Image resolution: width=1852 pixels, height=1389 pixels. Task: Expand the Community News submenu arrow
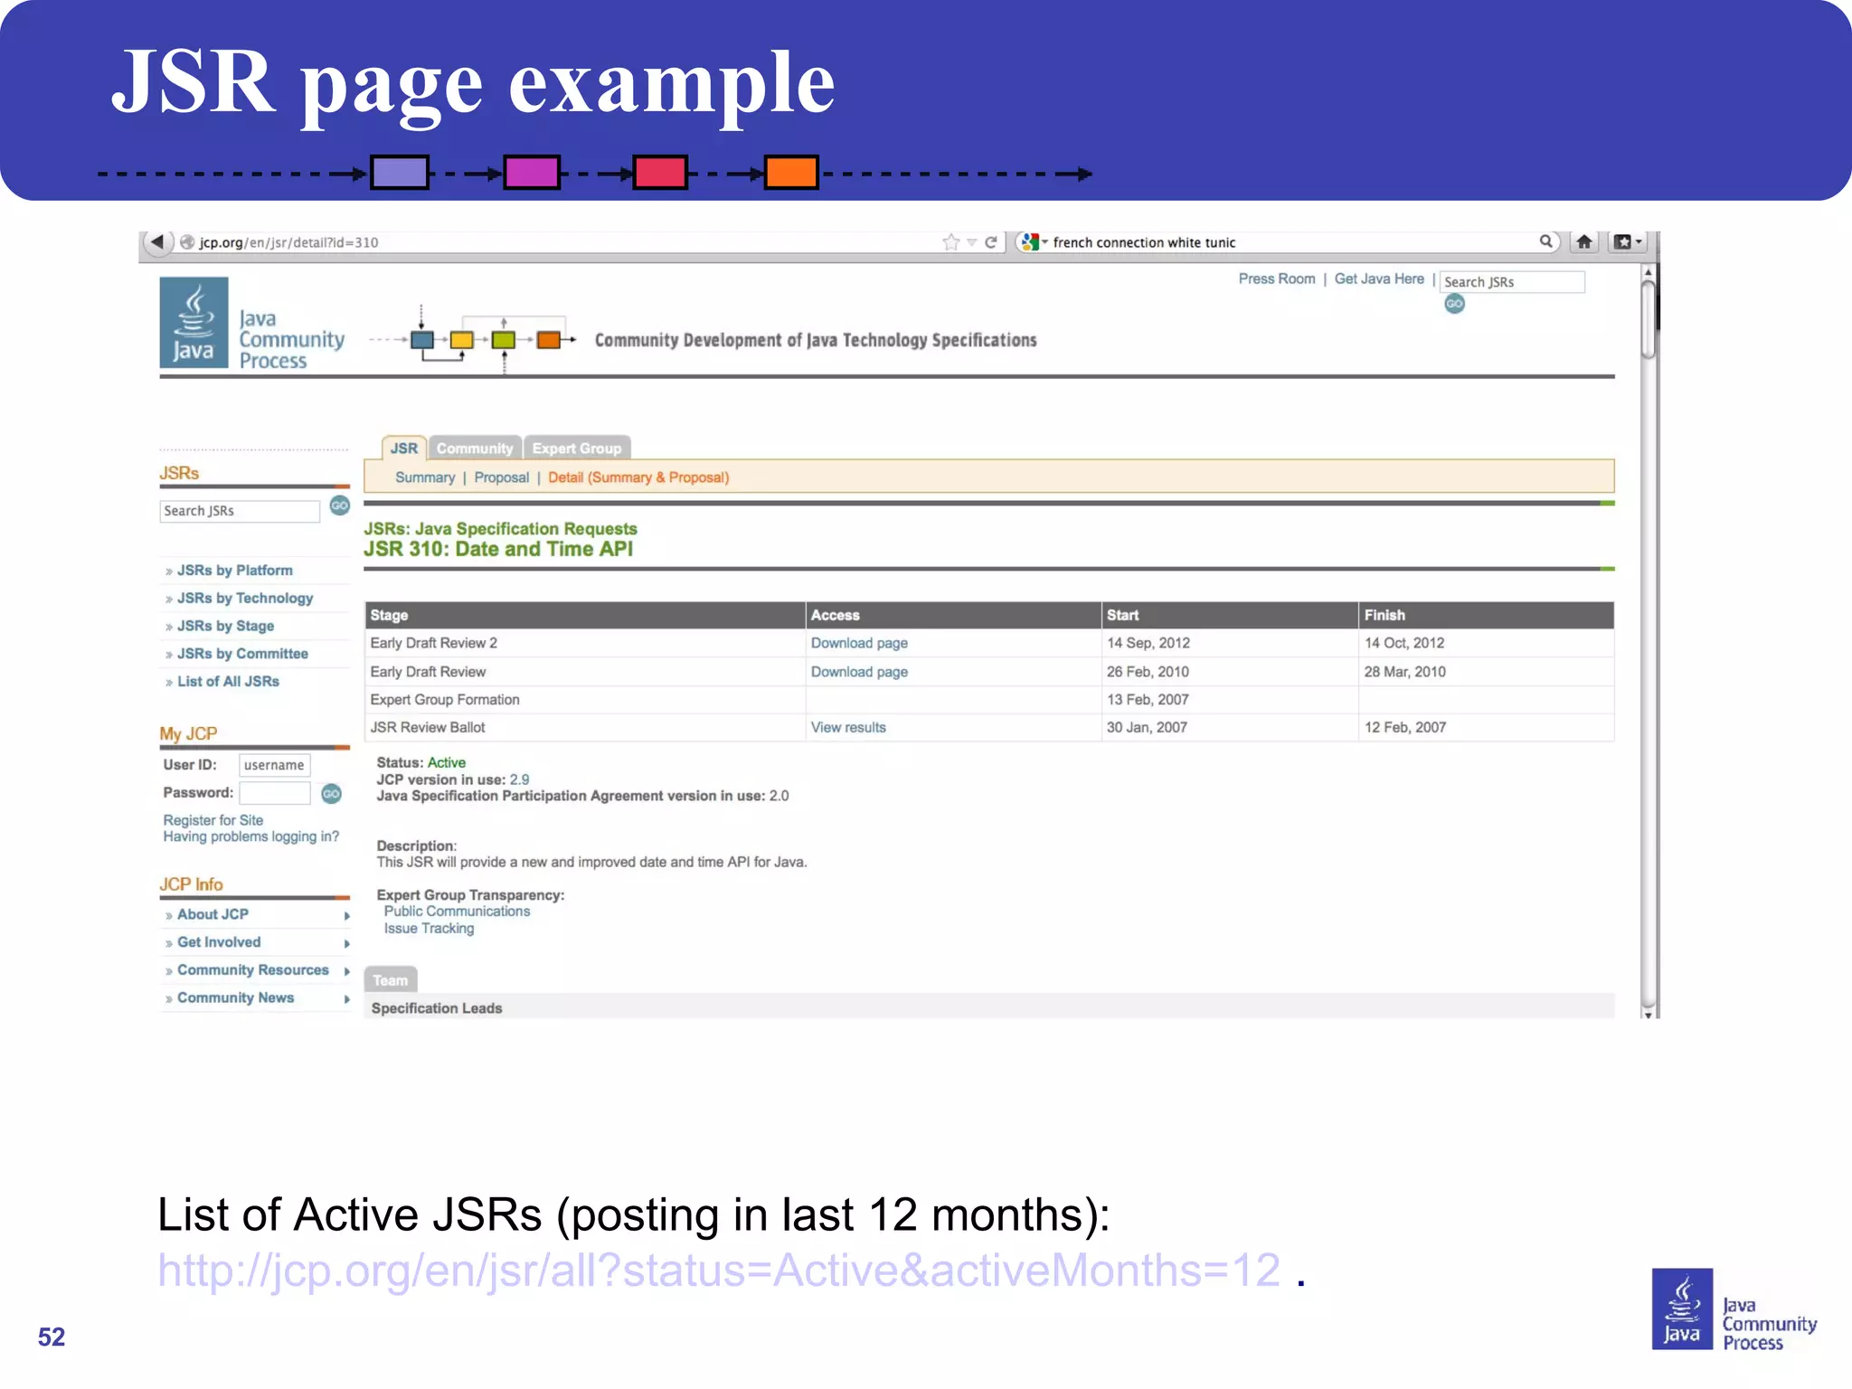coord(346,999)
